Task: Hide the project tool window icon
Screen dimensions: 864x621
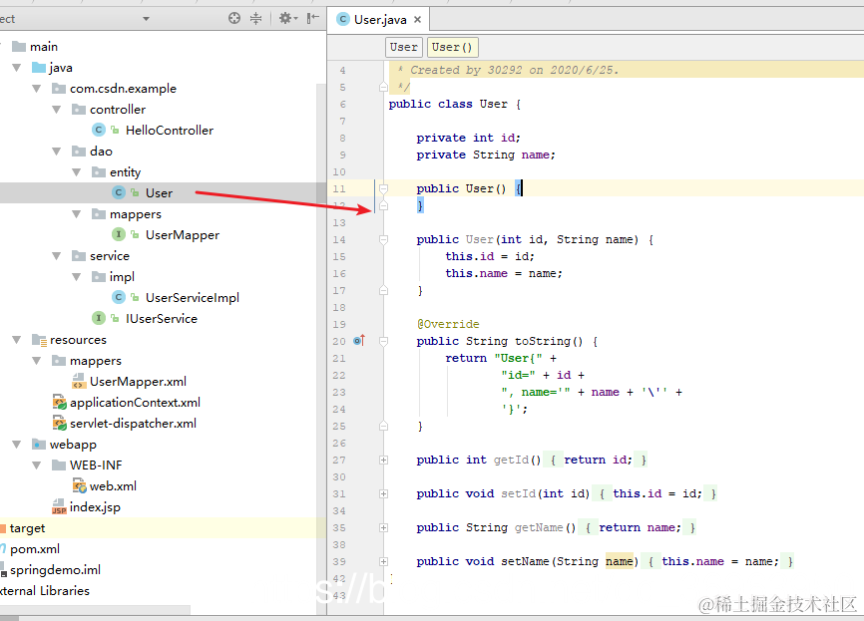Action: 313,18
